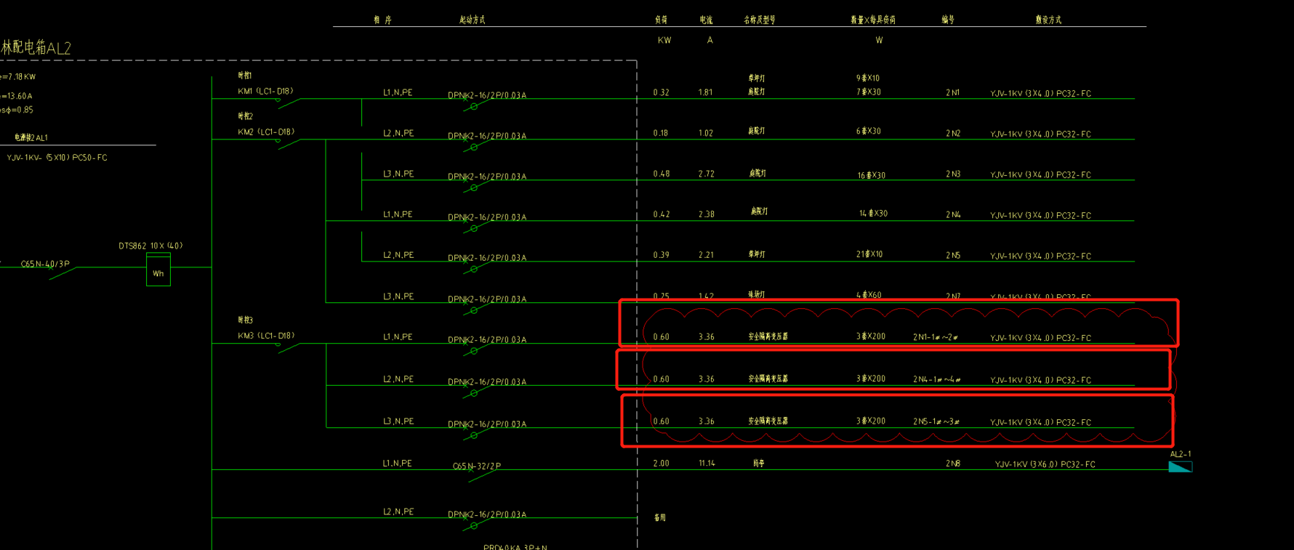
Task: Select the C65N-32/2P breaker label
Action: (477, 466)
